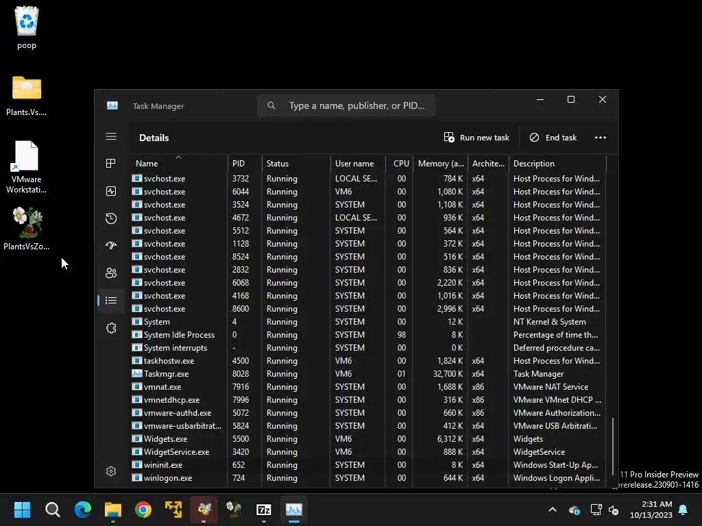Open taskbar Search magnifier
Screen dimensions: 702x526
click(x=52, y=510)
